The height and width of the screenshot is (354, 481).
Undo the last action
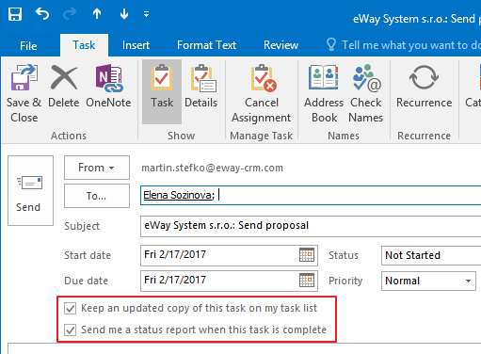click(x=42, y=14)
